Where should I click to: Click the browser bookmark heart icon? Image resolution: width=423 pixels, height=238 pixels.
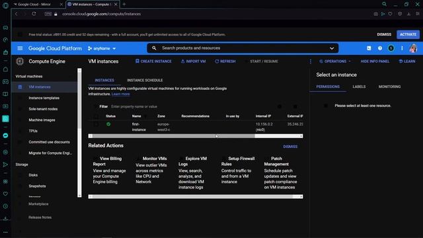pos(390,14)
